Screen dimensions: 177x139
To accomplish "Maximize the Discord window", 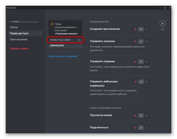I will pos(165,8).
